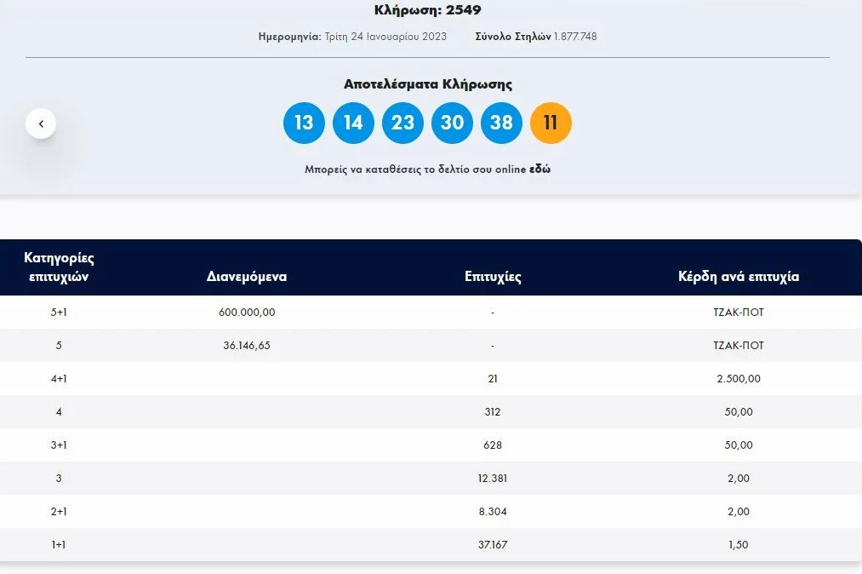Select the blue number 30 ball

point(452,123)
